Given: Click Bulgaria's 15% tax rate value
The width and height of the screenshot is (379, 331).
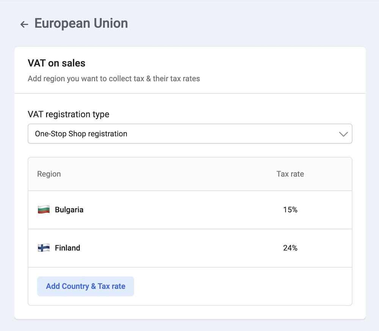Looking at the screenshot, I should [x=290, y=210].
